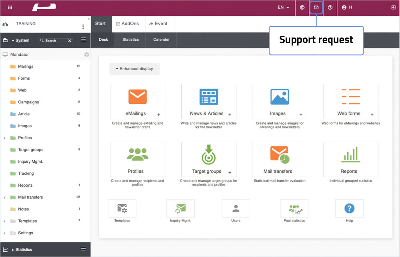
Task: Expand the Settings tree arrow
Action: [4, 233]
